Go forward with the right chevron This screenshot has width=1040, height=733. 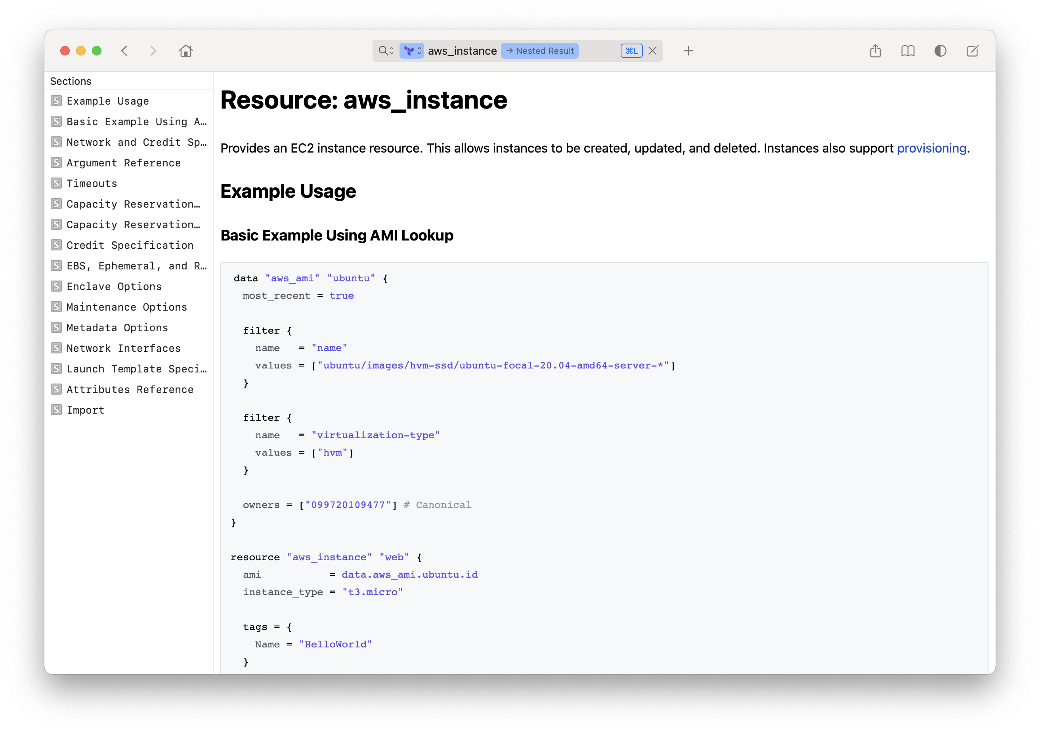tap(153, 51)
